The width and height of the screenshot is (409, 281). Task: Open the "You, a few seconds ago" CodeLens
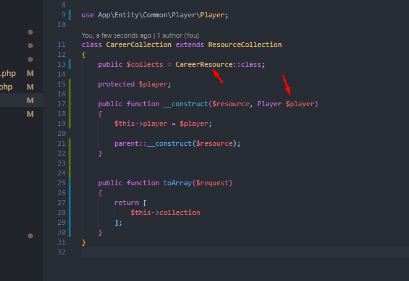coord(116,35)
